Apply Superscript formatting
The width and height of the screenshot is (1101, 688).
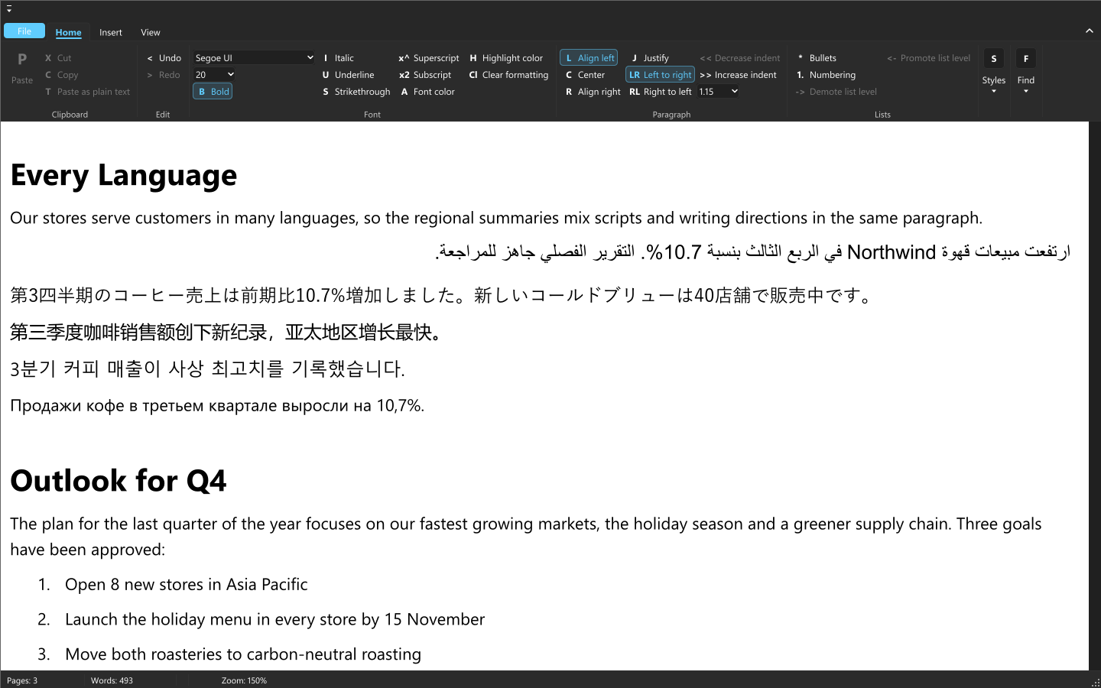pyautogui.click(x=428, y=58)
